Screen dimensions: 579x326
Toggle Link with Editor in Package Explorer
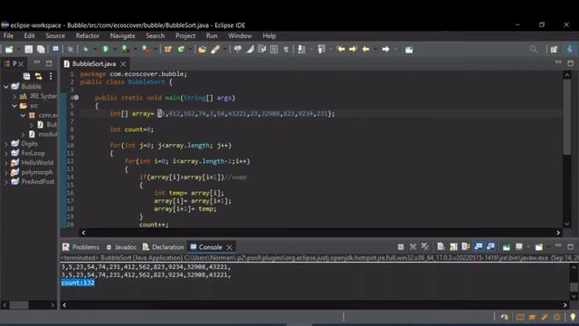pos(38,76)
